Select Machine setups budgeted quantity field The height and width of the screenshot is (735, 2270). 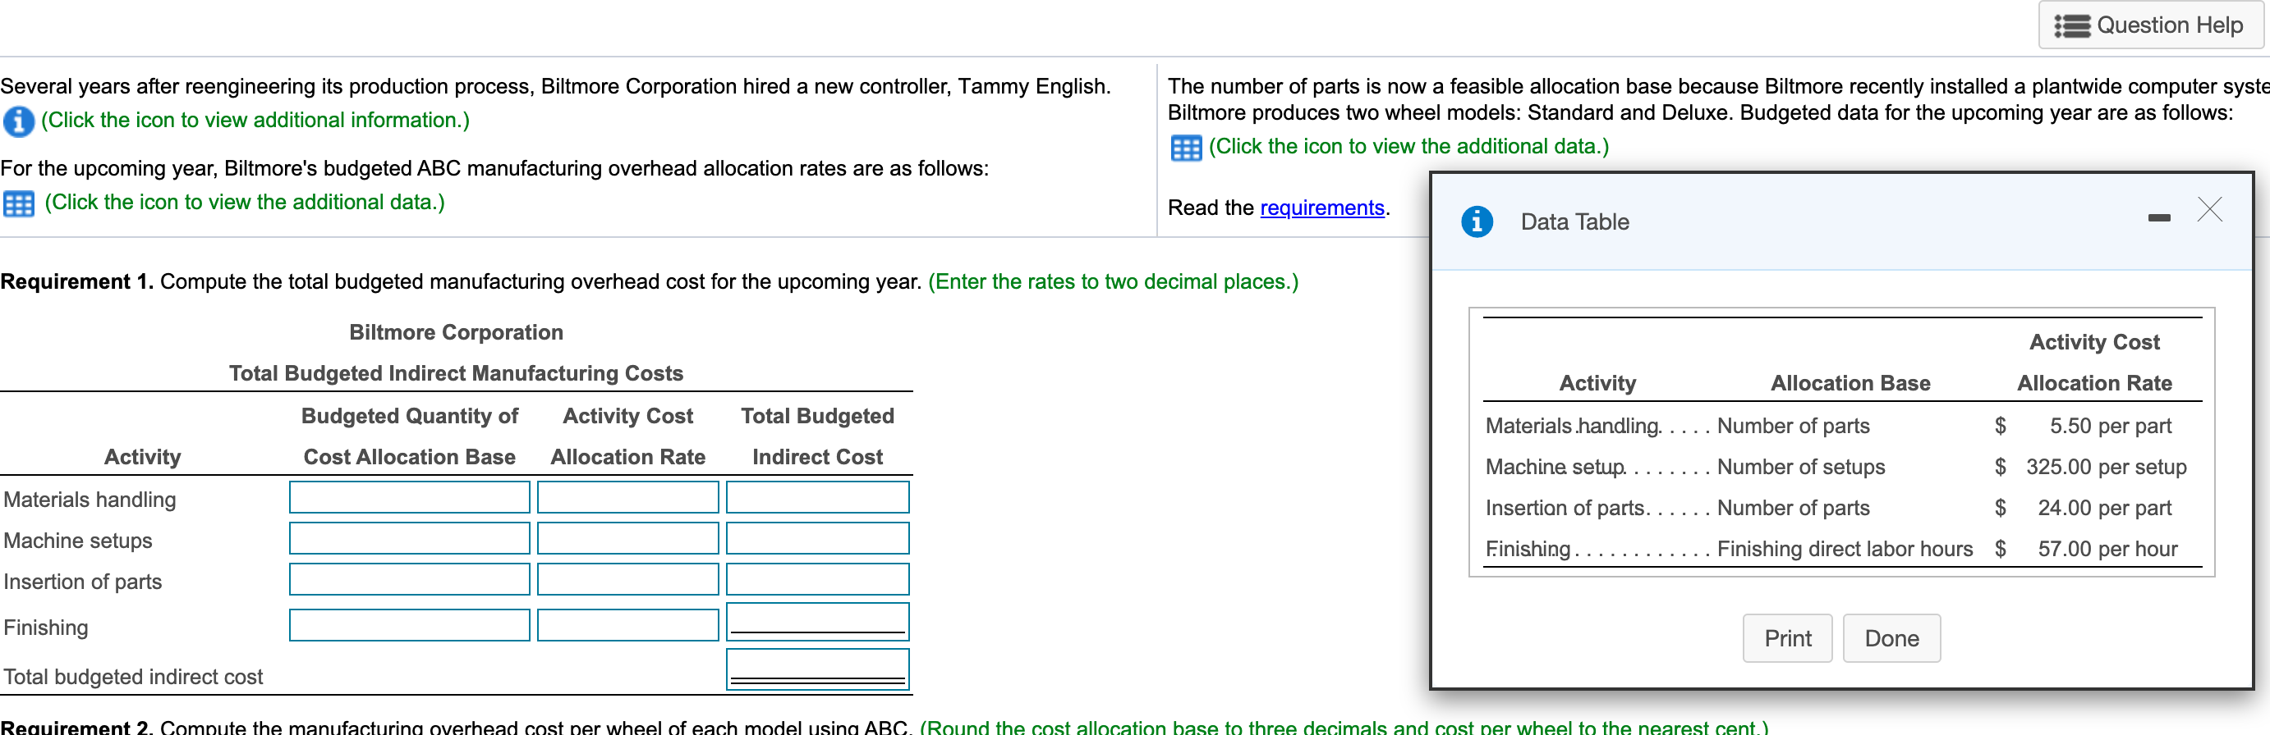[410, 538]
